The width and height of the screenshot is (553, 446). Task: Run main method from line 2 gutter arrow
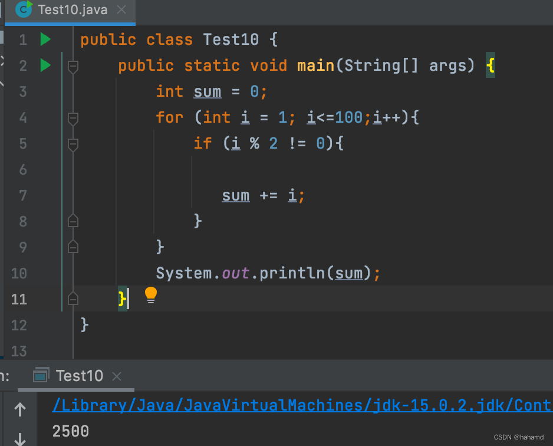45,65
